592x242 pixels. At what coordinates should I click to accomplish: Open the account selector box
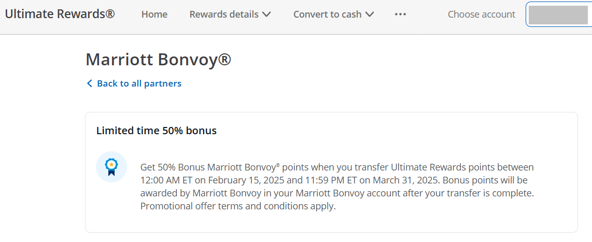(x=559, y=15)
